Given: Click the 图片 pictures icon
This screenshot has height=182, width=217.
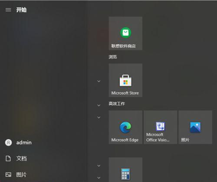Looking at the screenshot, I should coord(8,175).
